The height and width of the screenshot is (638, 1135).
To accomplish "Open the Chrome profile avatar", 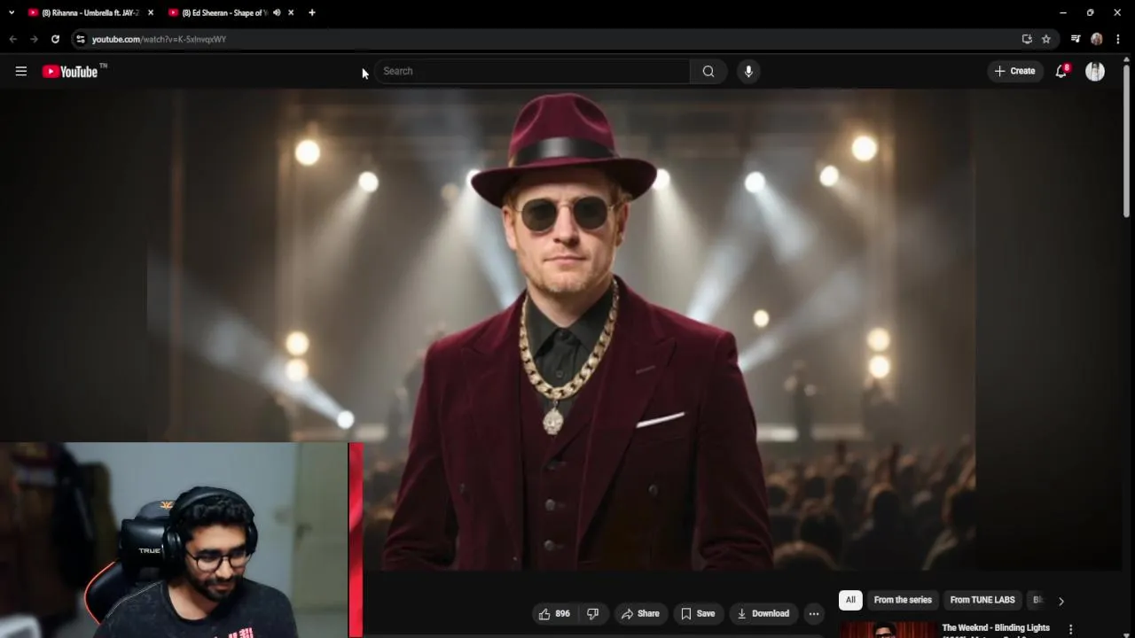I will [1097, 39].
